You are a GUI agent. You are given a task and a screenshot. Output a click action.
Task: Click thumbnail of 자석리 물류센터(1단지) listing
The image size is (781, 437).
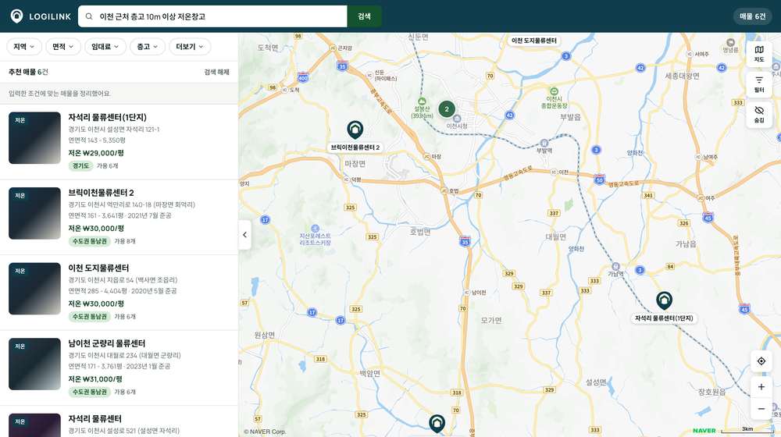point(35,138)
